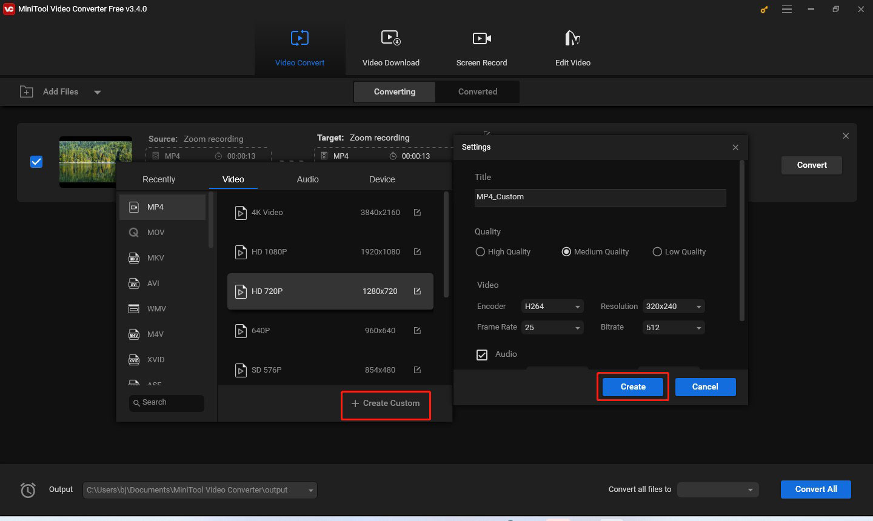Click the Add Files label
This screenshot has width=873, height=521.
click(x=61, y=91)
